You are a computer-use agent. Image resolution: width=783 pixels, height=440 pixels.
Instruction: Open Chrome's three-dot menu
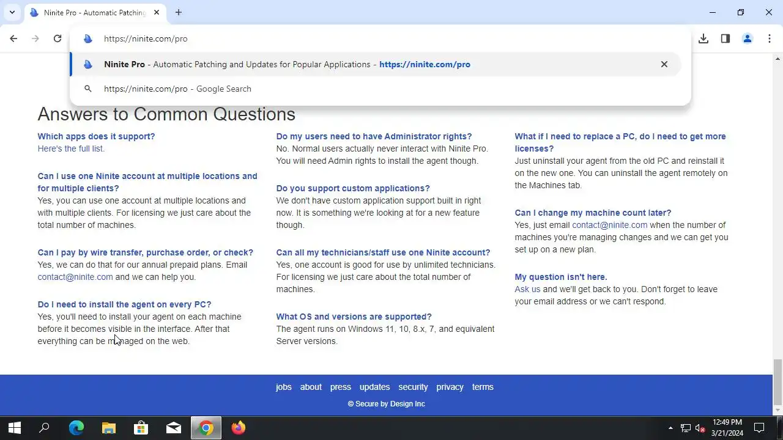(x=769, y=38)
